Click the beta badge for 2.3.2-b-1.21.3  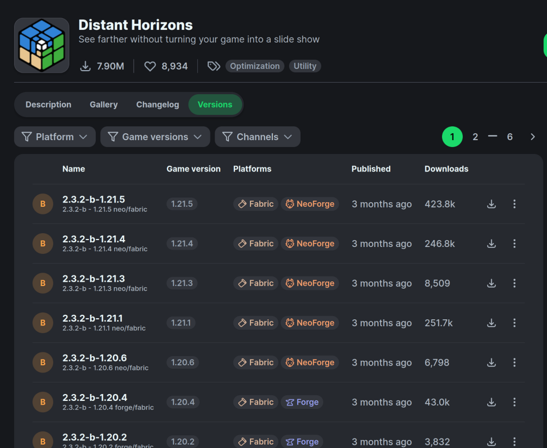pyautogui.click(x=43, y=283)
